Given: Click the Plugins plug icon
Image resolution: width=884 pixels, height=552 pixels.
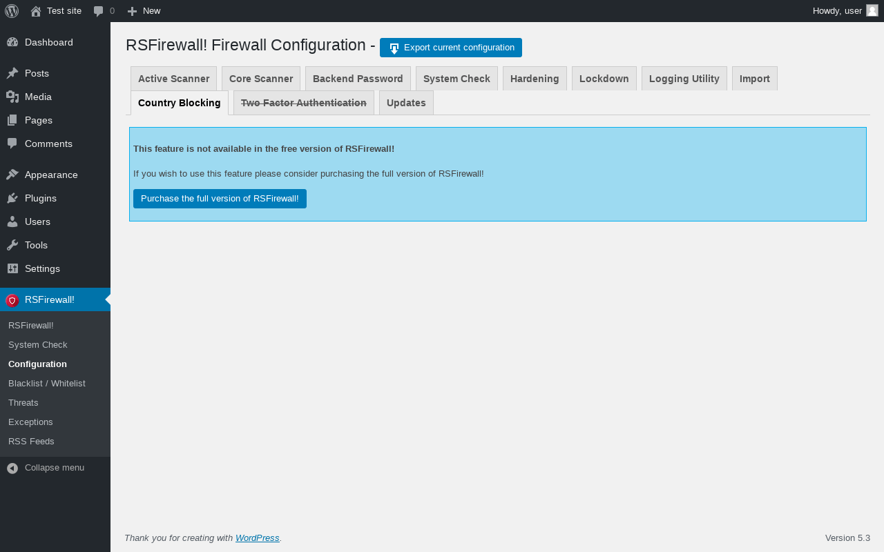Looking at the screenshot, I should [12, 198].
